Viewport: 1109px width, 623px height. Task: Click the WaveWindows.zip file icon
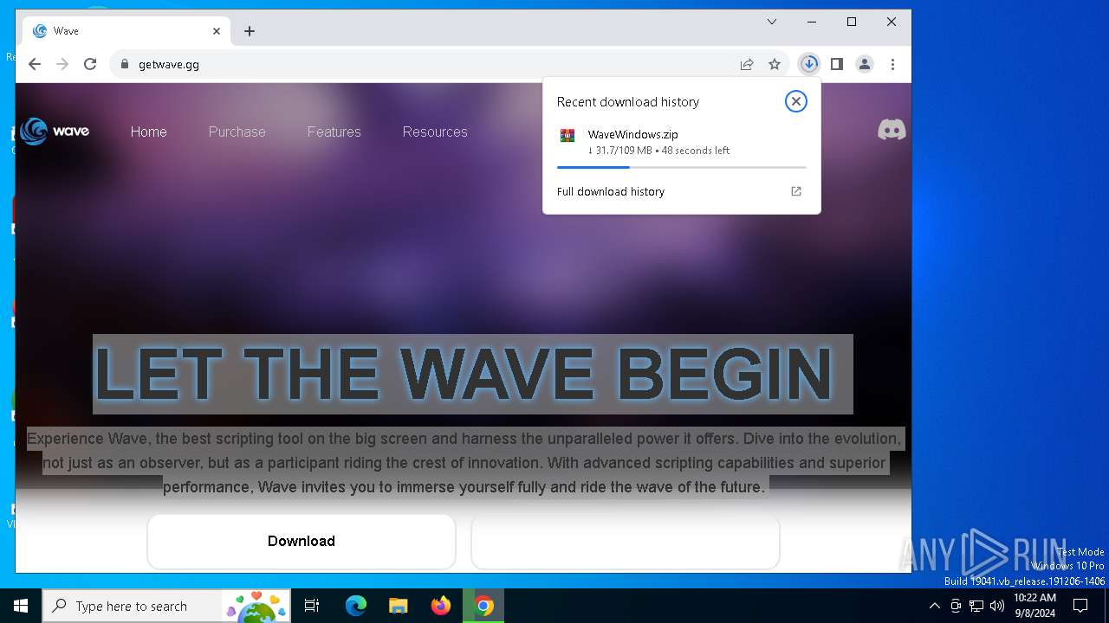click(x=567, y=135)
